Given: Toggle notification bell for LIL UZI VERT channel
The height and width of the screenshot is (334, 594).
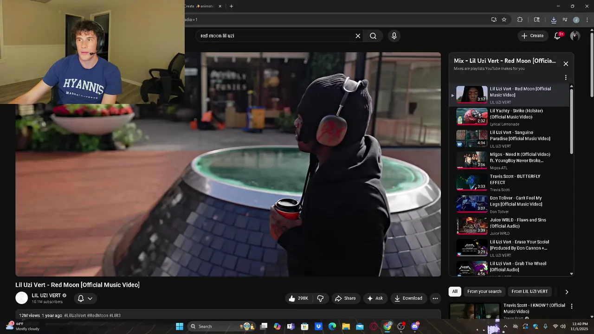Looking at the screenshot, I should pyautogui.click(x=85, y=298).
